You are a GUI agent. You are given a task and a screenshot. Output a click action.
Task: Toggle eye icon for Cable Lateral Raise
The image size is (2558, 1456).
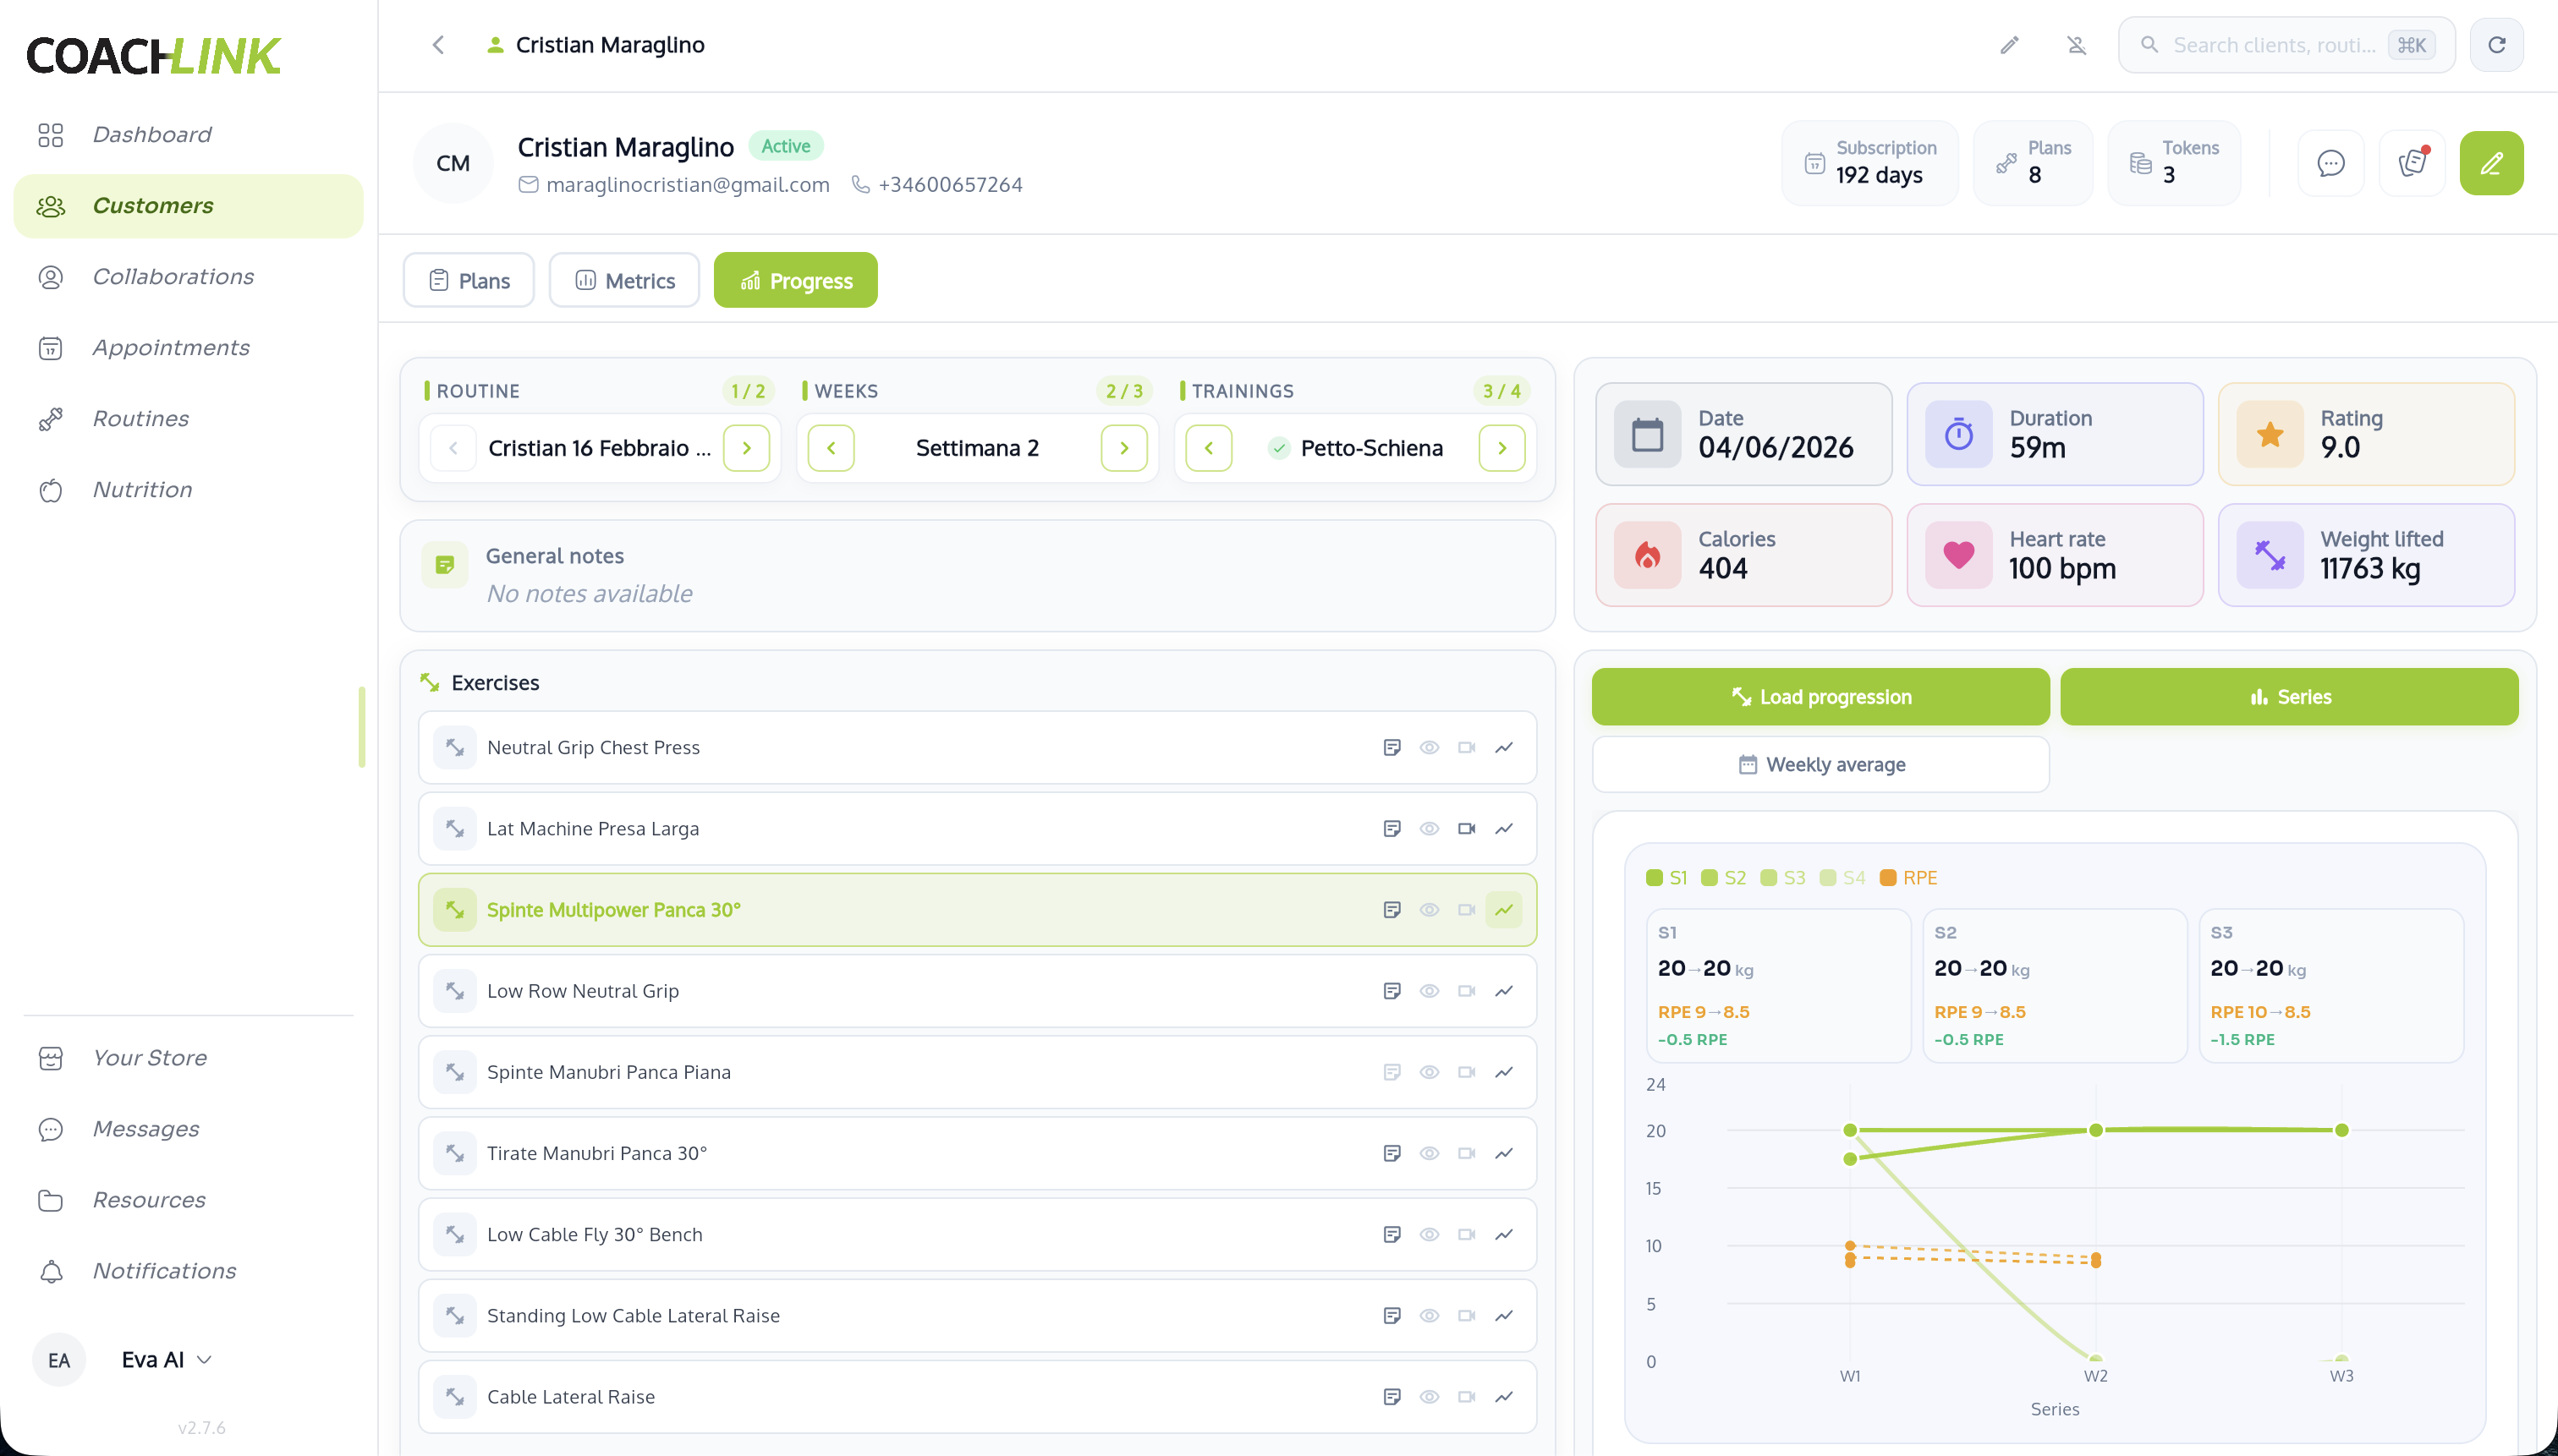1429,1396
